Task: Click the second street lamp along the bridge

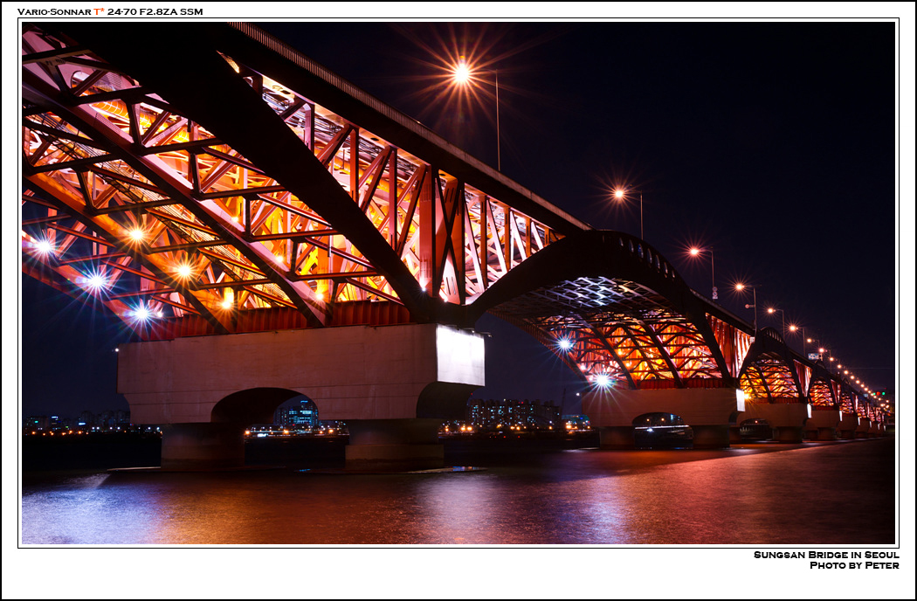Action: point(619,194)
